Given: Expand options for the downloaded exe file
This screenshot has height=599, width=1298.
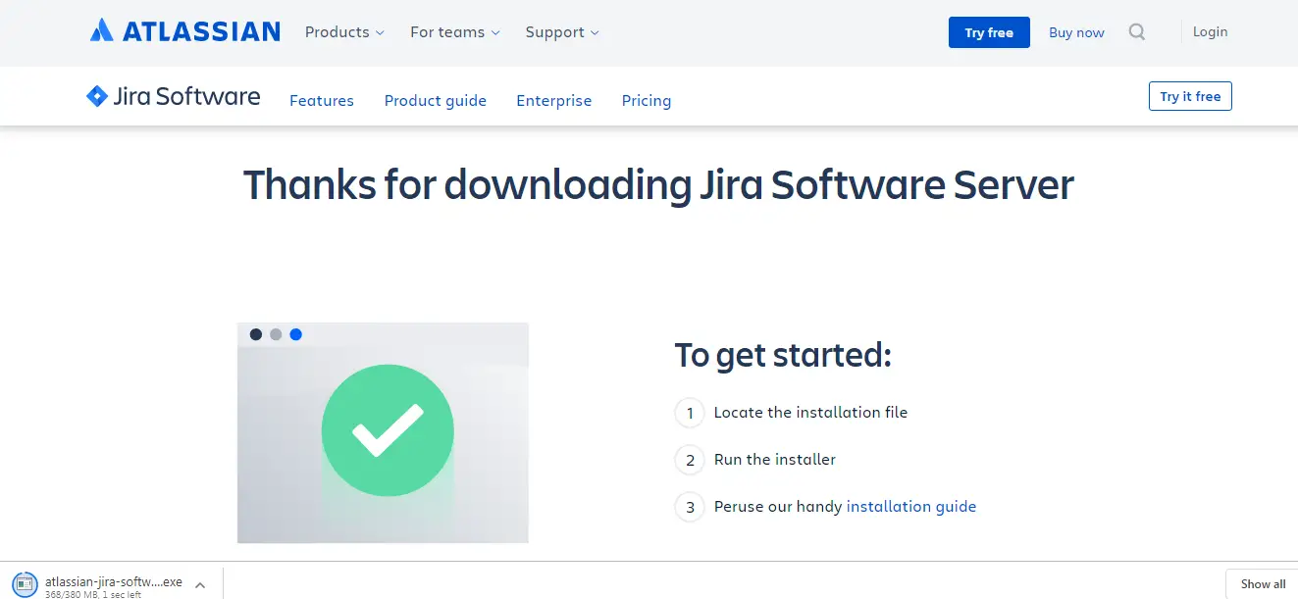Looking at the screenshot, I should (200, 583).
